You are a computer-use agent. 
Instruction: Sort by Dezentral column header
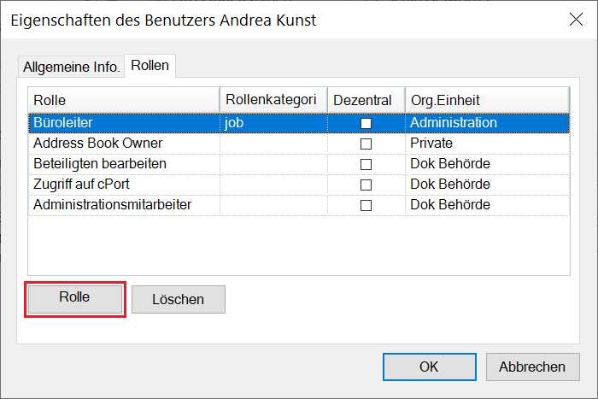tap(366, 101)
